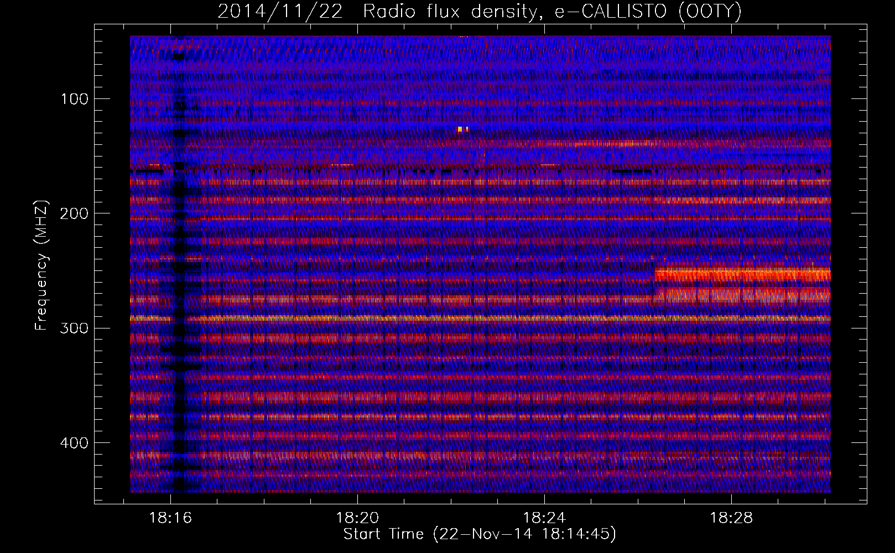Click the 18:16 time tick label
Image resolution: width=895 pixels, height=553 pixels.
tap(170, 518)
